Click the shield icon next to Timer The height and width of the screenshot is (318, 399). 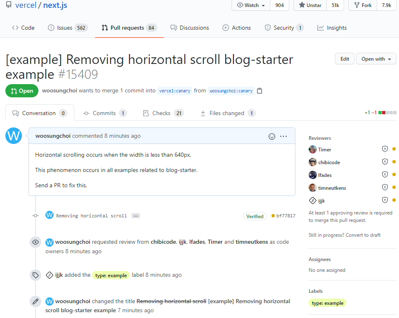coord(385,149)
